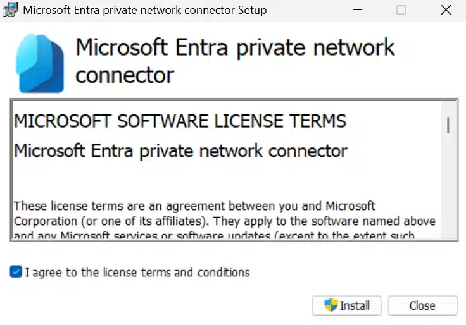The image size is (466, 325).
Task: Click the "These license terms" paragraph start
Action: [57, 206]
